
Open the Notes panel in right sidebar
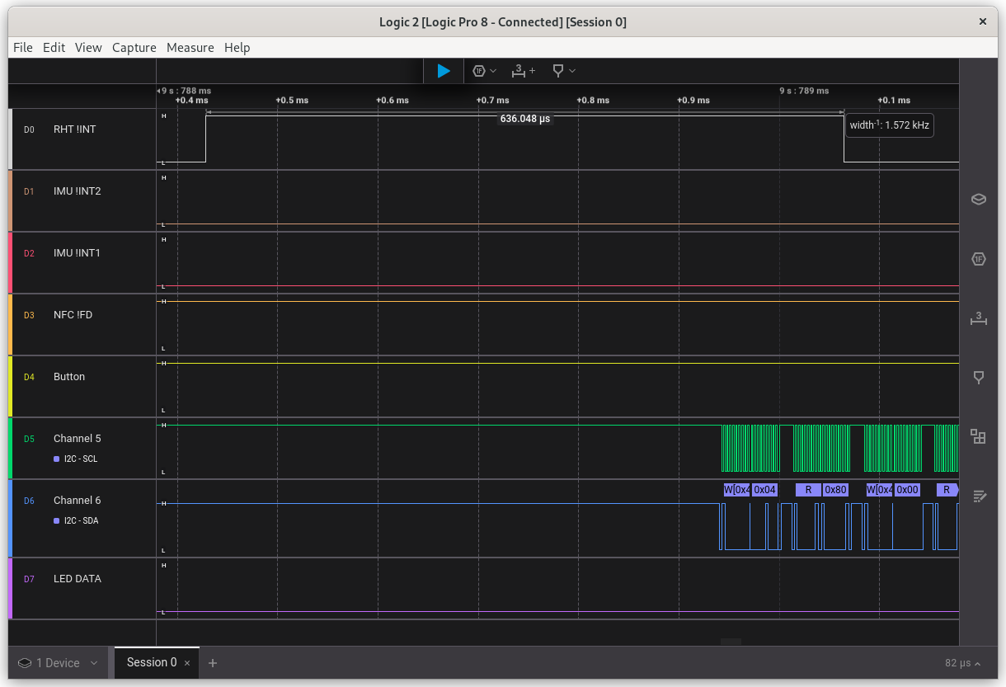[x=979, y=496]
